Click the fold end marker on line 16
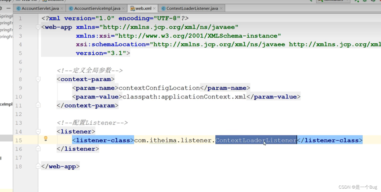 pos(38,149)
